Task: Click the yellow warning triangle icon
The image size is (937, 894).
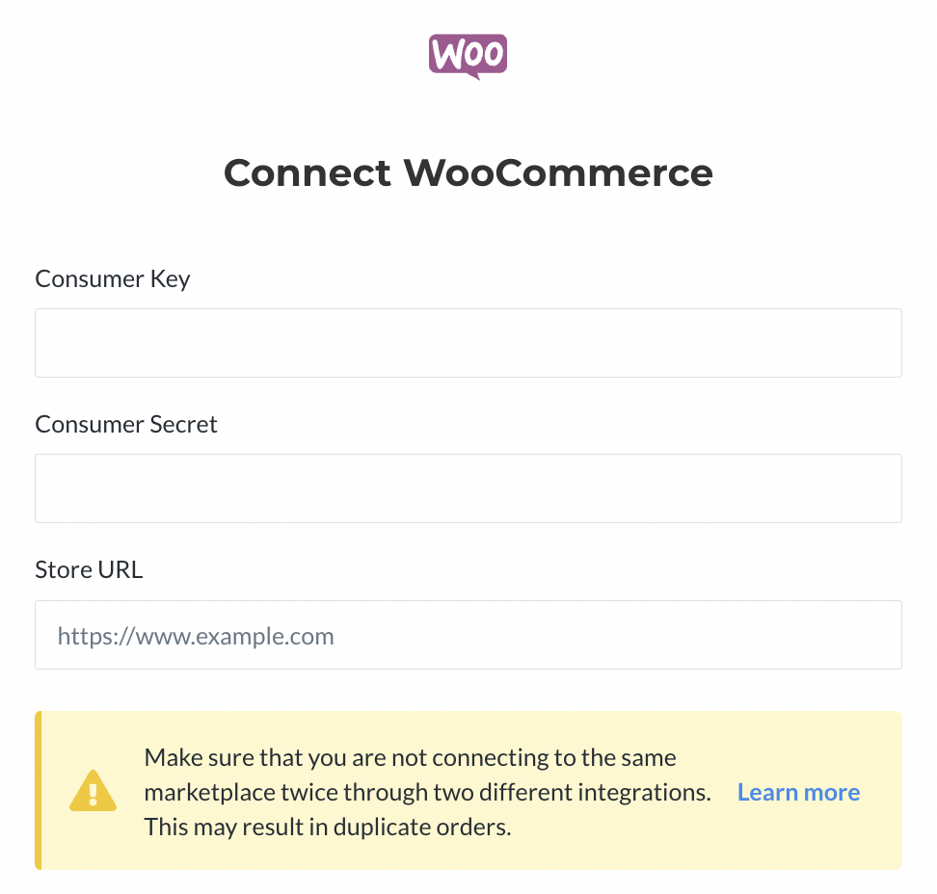Action: pyautogui.click(x=94, y=791)
